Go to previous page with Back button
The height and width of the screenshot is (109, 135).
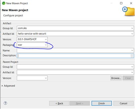(59, 103)
